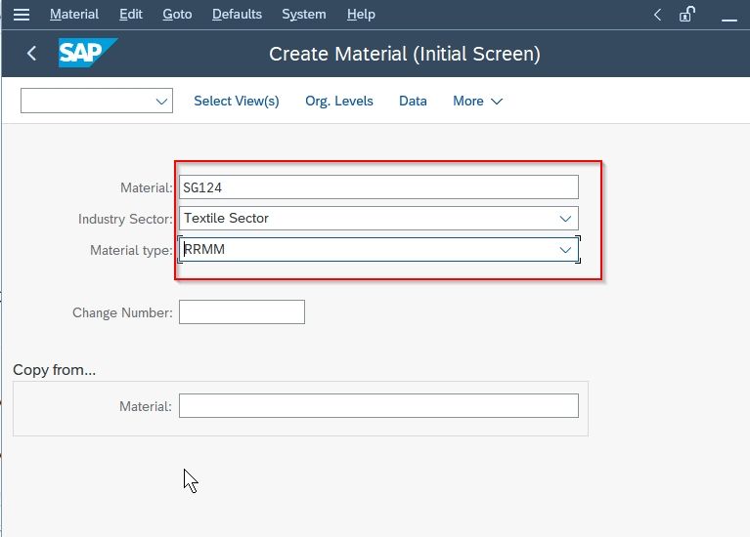
Task: Click the left chevron beside the lock icon
Action: [x=658, y=15]
